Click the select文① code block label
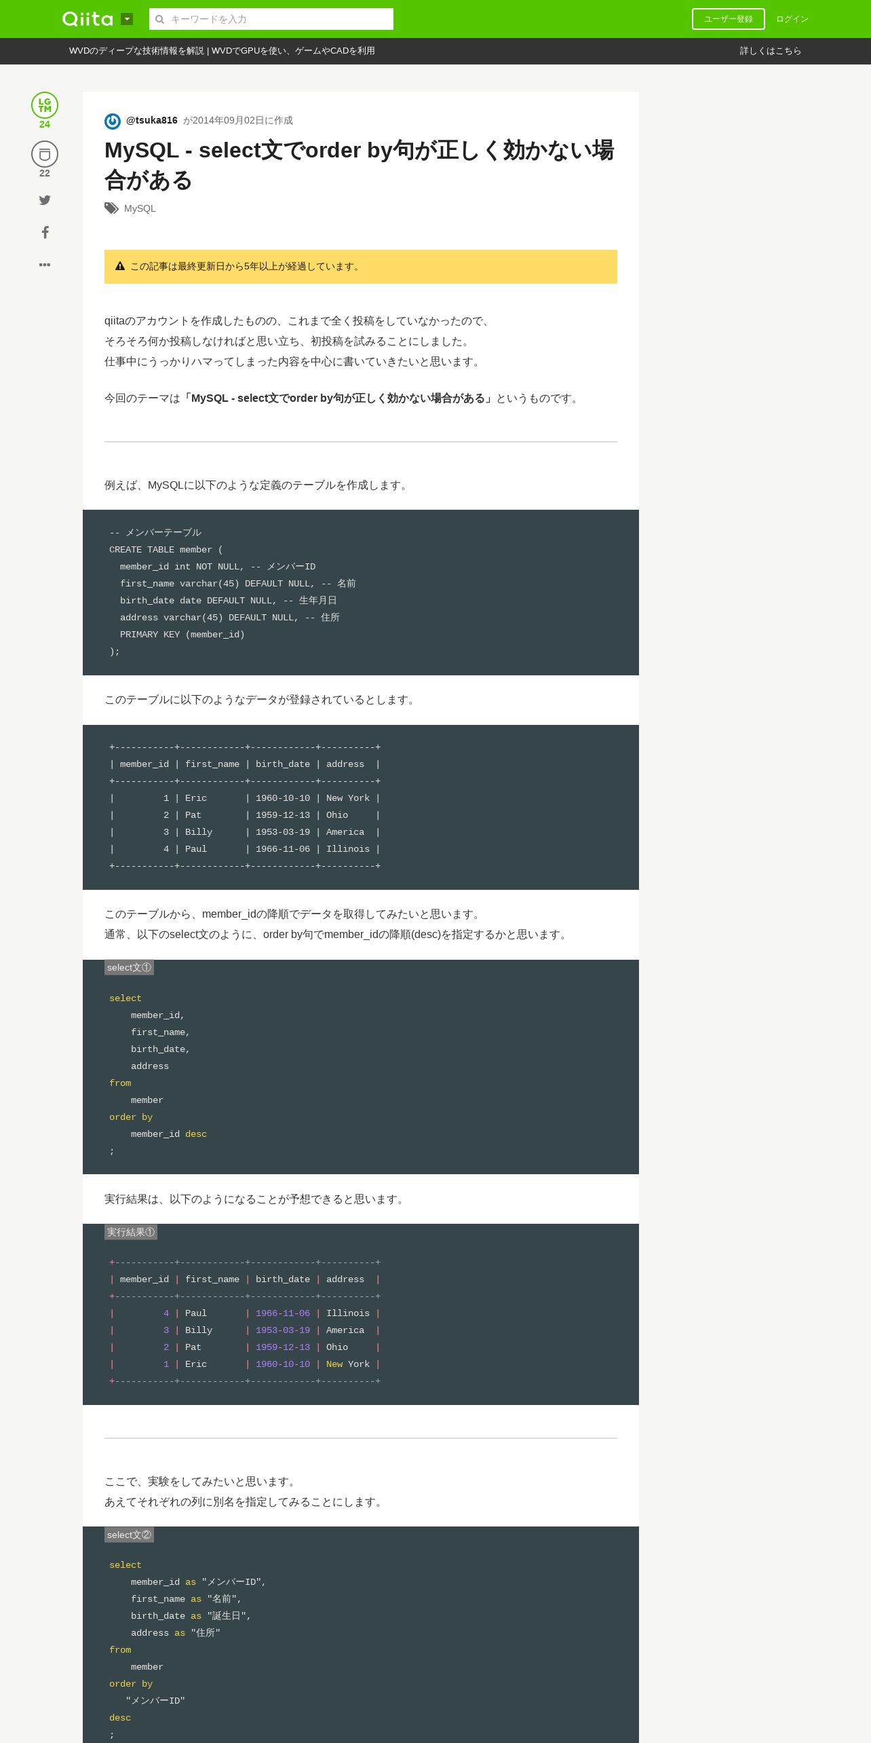 coord(129,967)
